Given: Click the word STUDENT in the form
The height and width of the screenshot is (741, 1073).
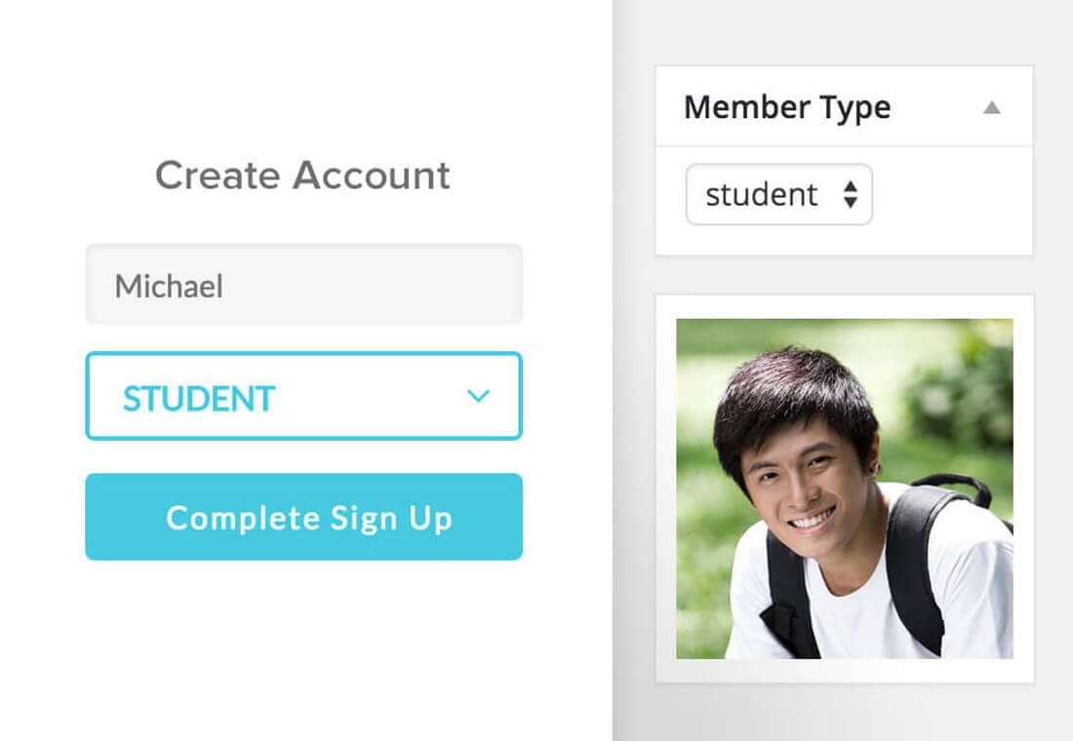Looking at the screenshot, I should click(199, 398).
